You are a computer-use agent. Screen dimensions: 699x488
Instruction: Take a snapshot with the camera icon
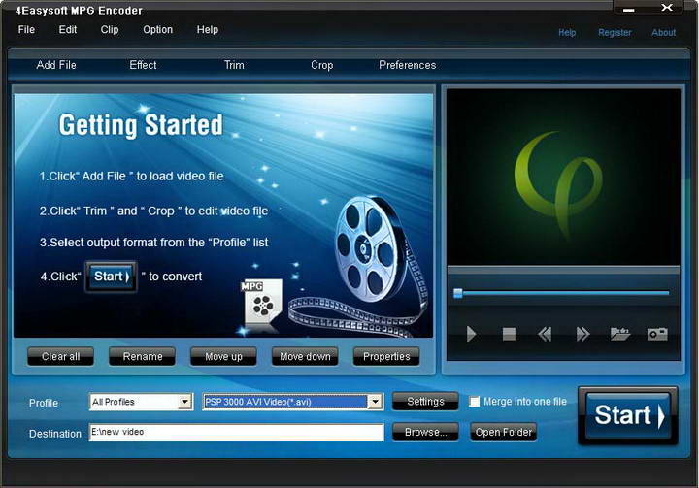tap(657, 334)
